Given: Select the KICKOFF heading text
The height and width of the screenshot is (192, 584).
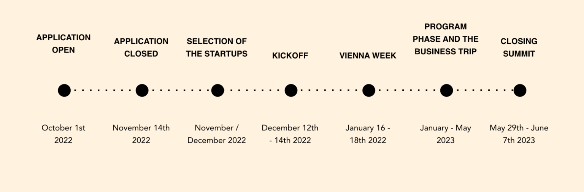Looking at the screenshot, I should click(x=290, y=56).
